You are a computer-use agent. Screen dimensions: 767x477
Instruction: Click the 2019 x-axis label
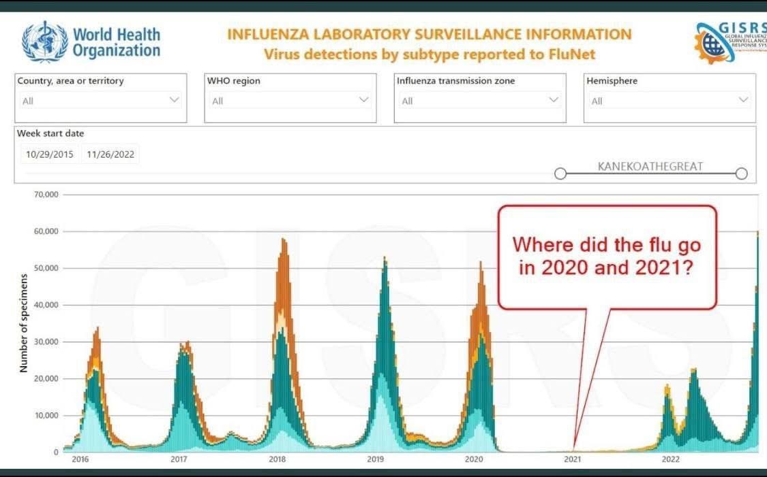click(376, 459)
